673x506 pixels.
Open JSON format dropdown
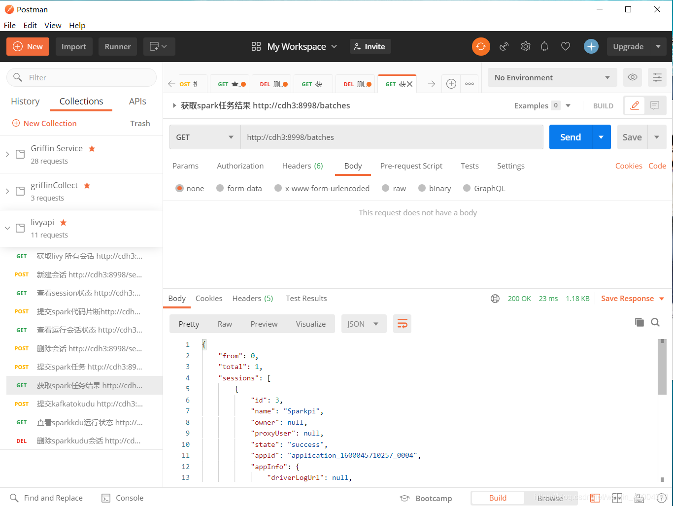364,324
